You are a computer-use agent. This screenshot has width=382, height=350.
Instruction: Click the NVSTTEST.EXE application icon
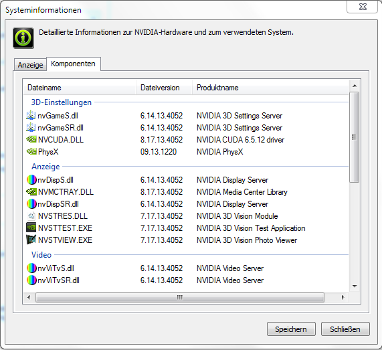(x=31, y=228)
